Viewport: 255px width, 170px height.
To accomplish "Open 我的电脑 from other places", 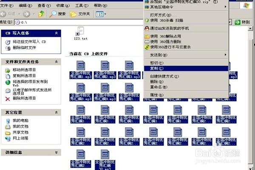I will click(x=20, y=121).
